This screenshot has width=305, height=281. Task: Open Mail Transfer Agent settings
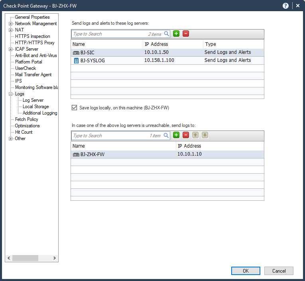click(x=33, y=75)
